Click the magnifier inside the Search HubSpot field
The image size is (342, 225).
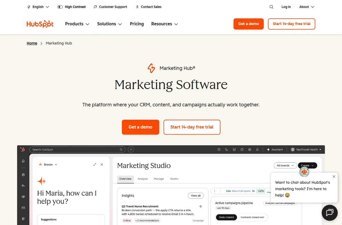121,150
